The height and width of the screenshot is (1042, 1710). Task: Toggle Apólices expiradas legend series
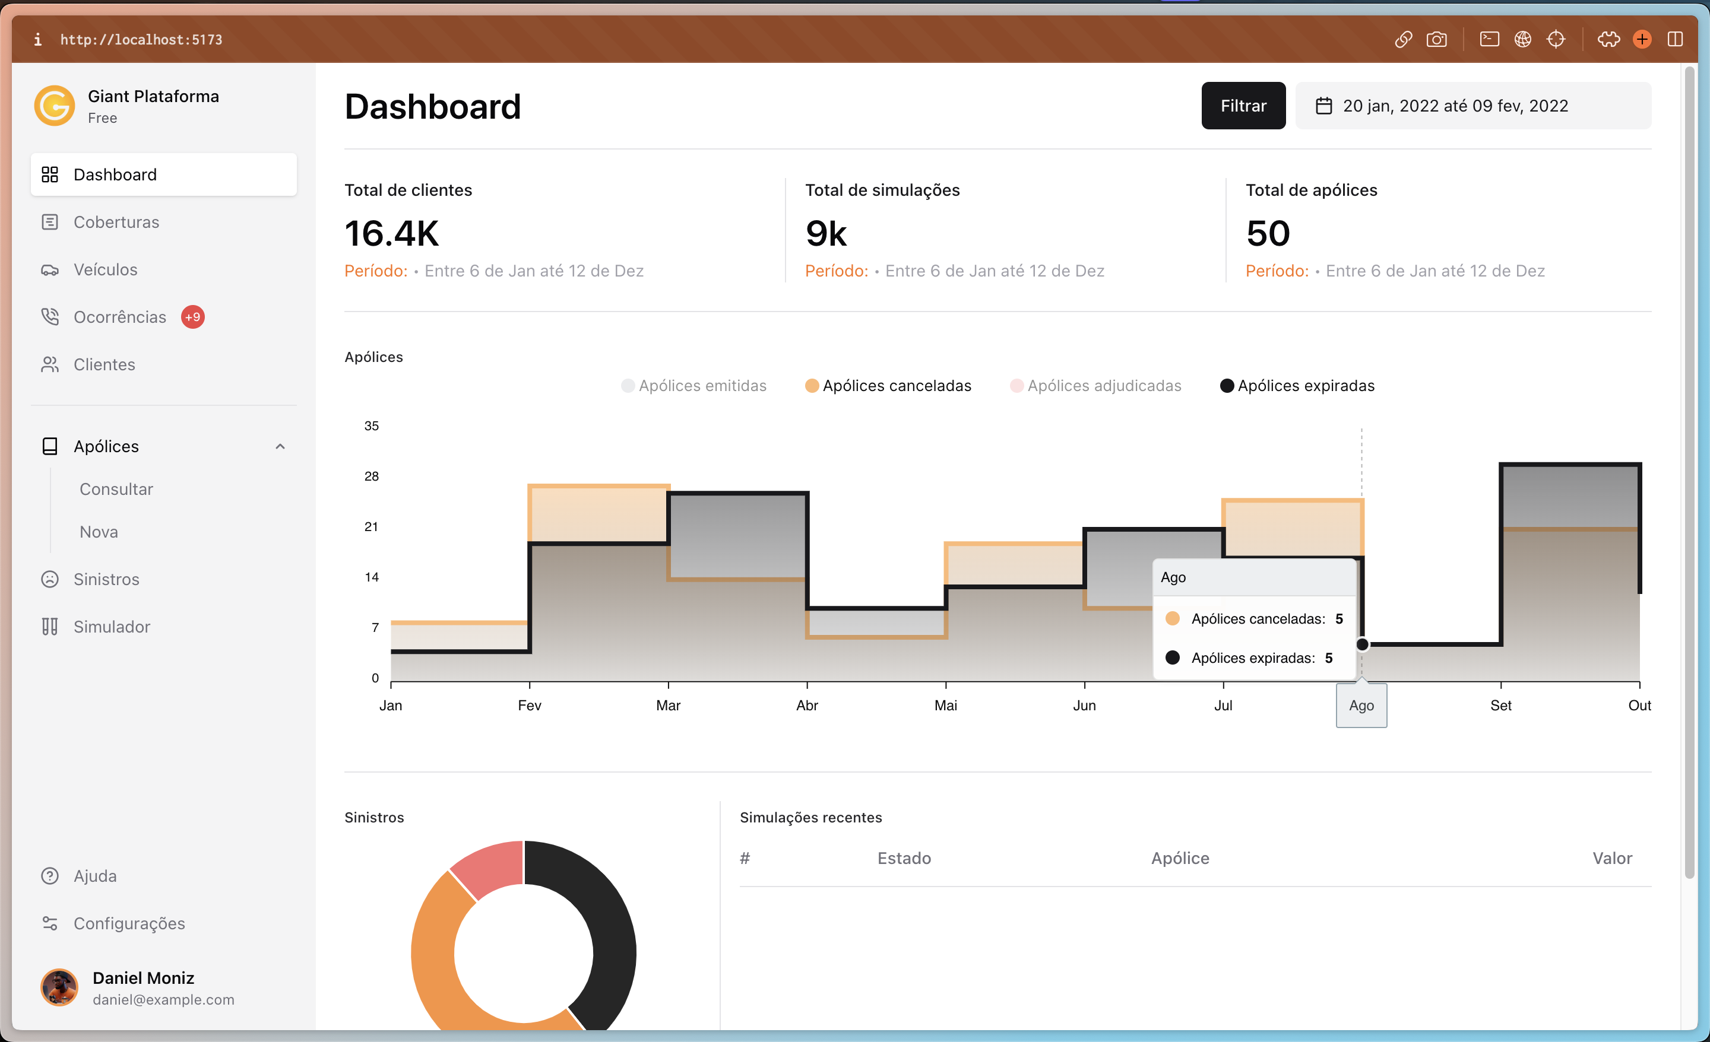pyautogui.click(x=1297, y=386)
